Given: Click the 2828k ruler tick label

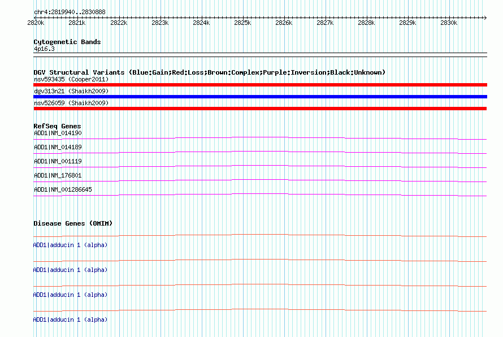Looking at the screenshot, I should coord(366,23).
